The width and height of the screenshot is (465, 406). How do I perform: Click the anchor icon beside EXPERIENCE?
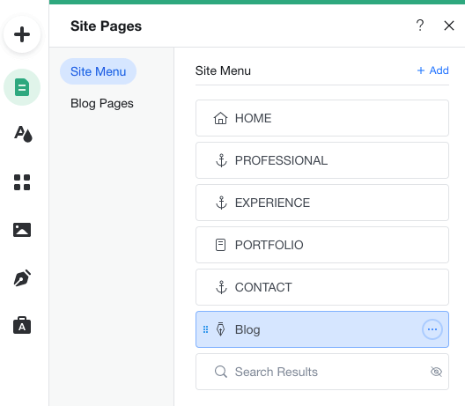(221, 203)
